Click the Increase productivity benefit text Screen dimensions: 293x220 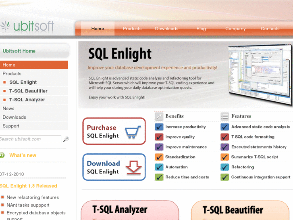pyautogui.click(x=185, y=127)
